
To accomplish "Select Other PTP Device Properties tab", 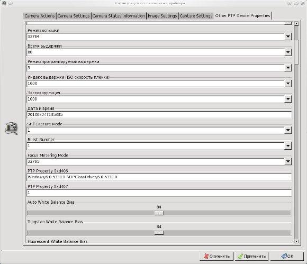I will (242, 15).
